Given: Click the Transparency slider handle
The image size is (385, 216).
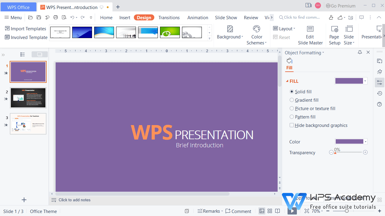Looking at the screenshot, I should point(335,153).
